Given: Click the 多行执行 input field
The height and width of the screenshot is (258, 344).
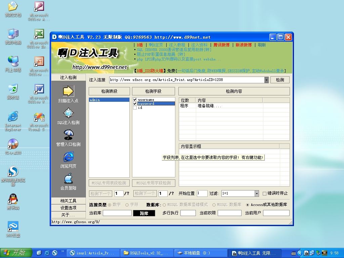Looking at the screenshot, I should point(188,213).
